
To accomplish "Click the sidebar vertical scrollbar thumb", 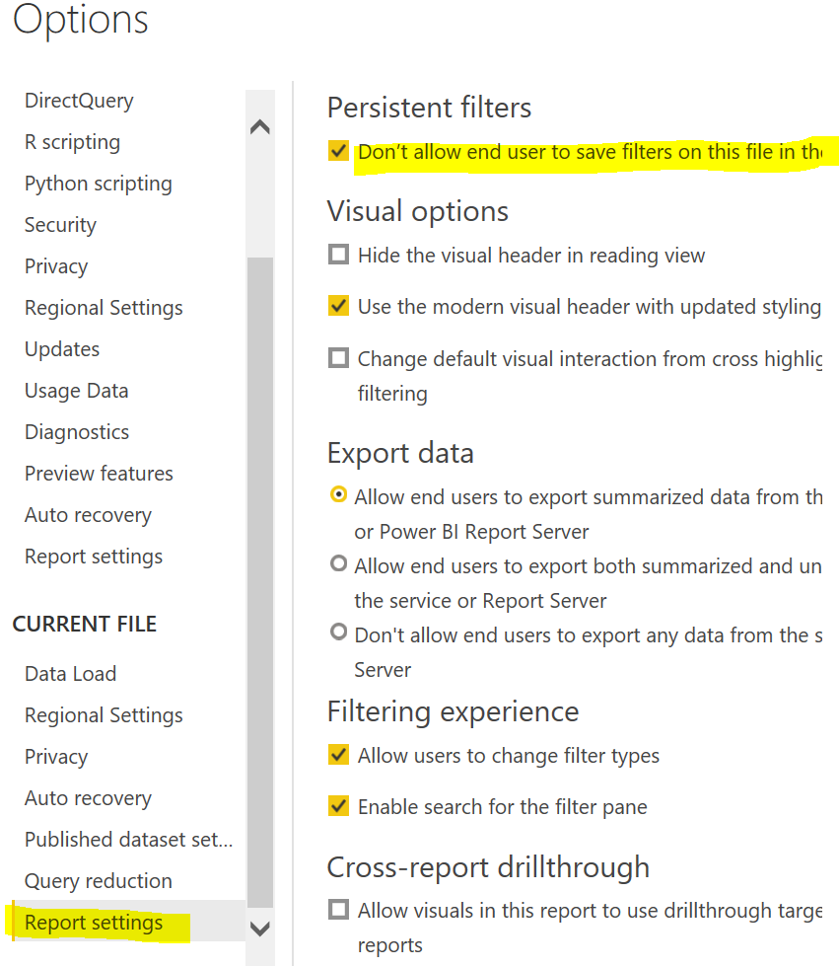I will [260, 582].
